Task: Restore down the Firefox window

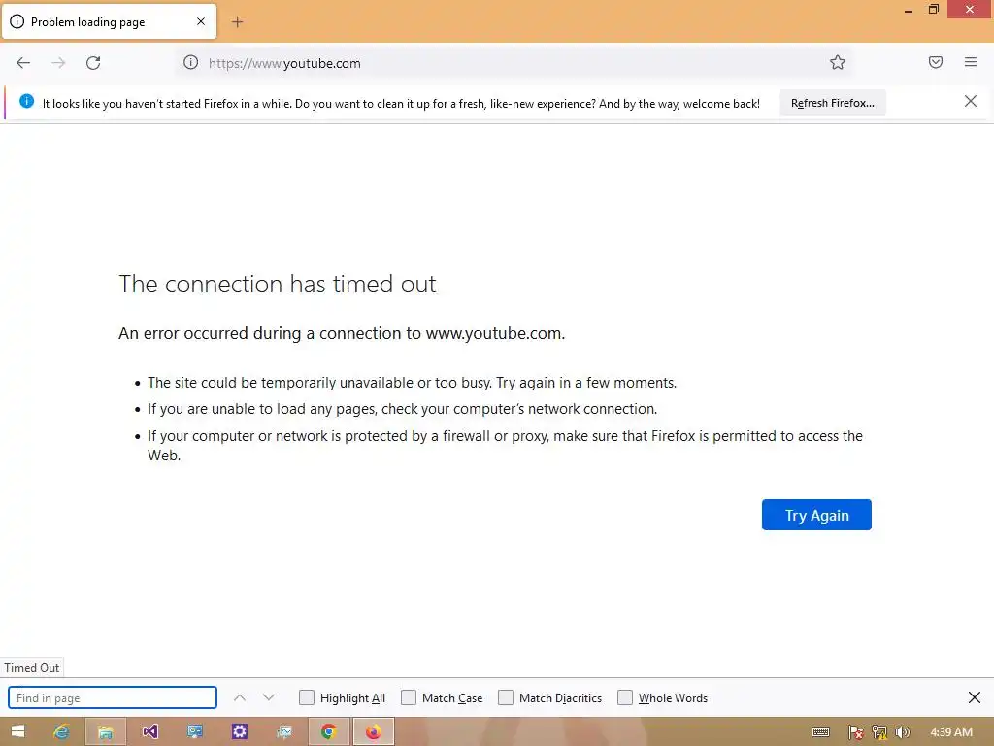Action: click(934, 9)
